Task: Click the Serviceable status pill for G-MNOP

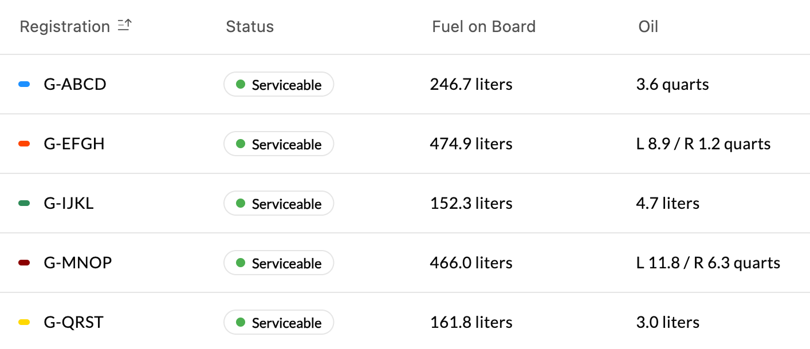Action: point(278,263)
